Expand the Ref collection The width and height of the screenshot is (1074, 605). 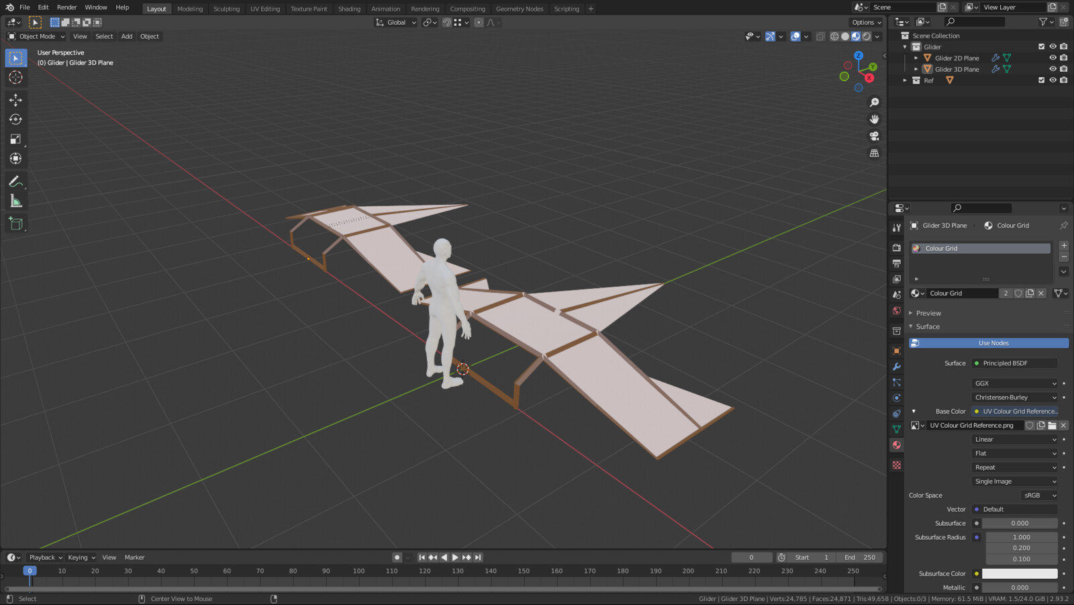pos(905,81)
